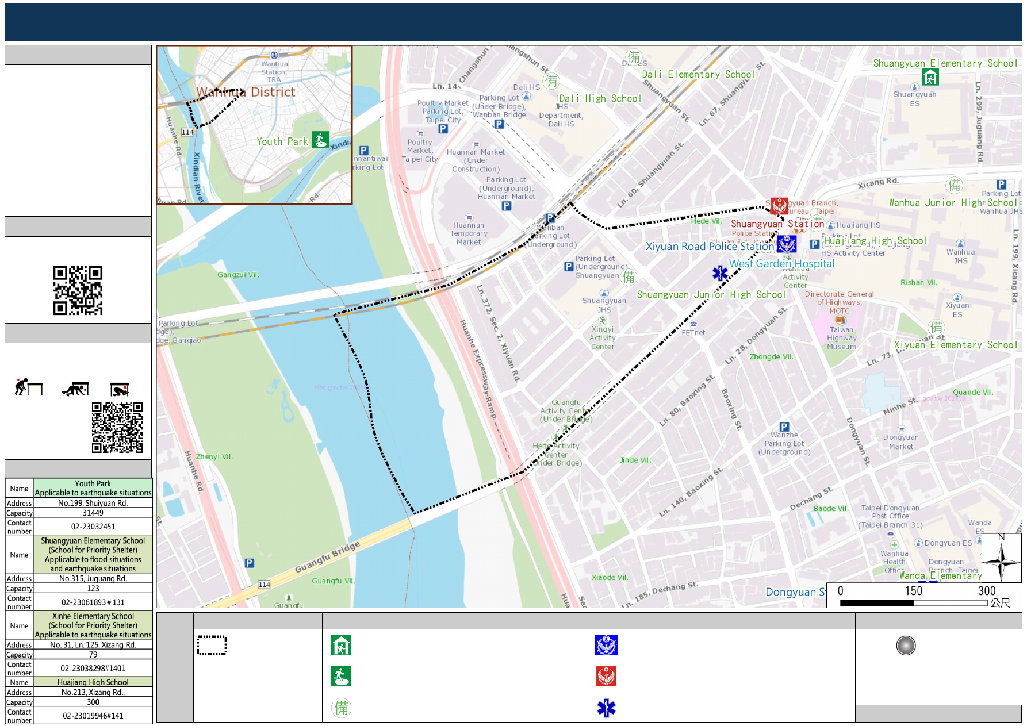Click 'West Garden Hospital' map label
Viewport: 1027px width, 726px height.
(x=781, y=263)
